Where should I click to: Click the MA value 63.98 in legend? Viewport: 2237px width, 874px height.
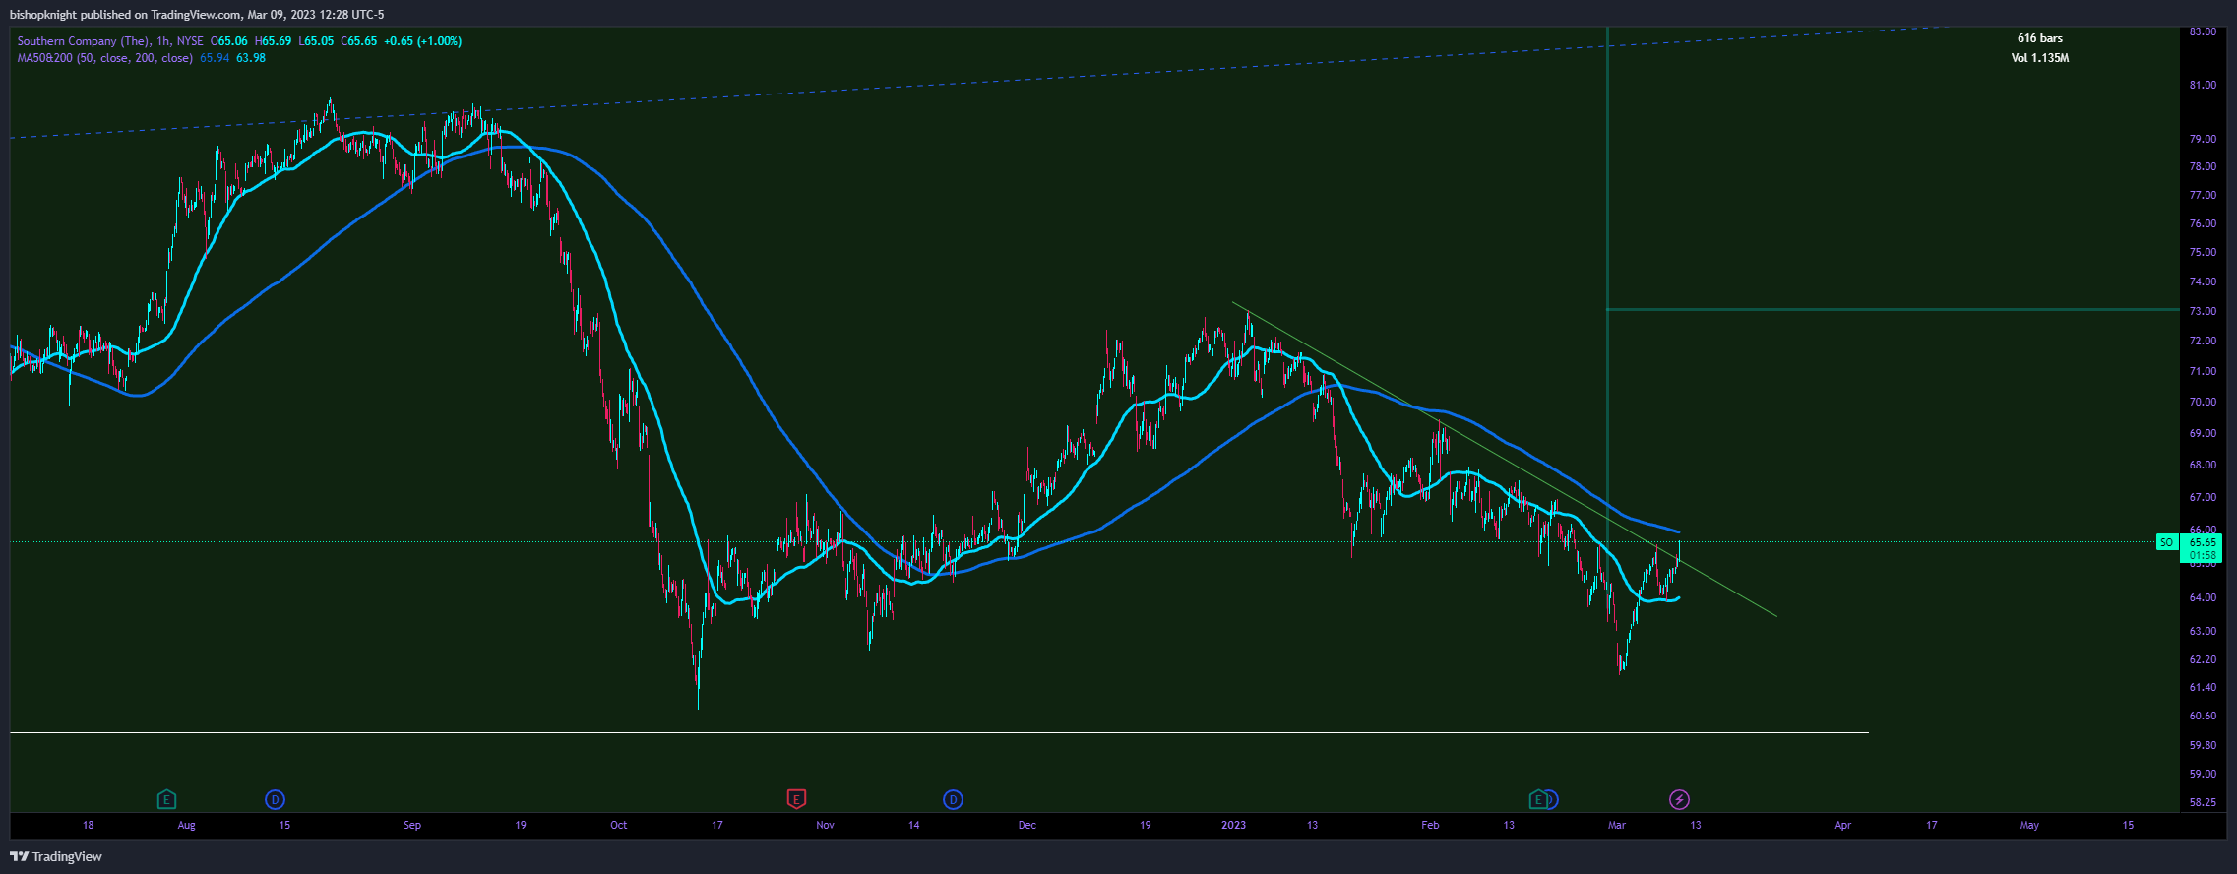pos(251,58)
